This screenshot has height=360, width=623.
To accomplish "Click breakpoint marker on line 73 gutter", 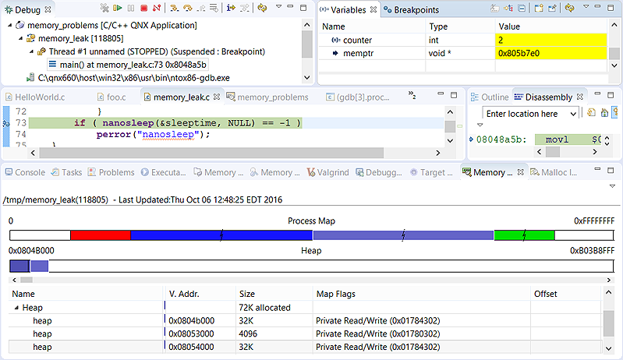I will click(x=5, y=124).
